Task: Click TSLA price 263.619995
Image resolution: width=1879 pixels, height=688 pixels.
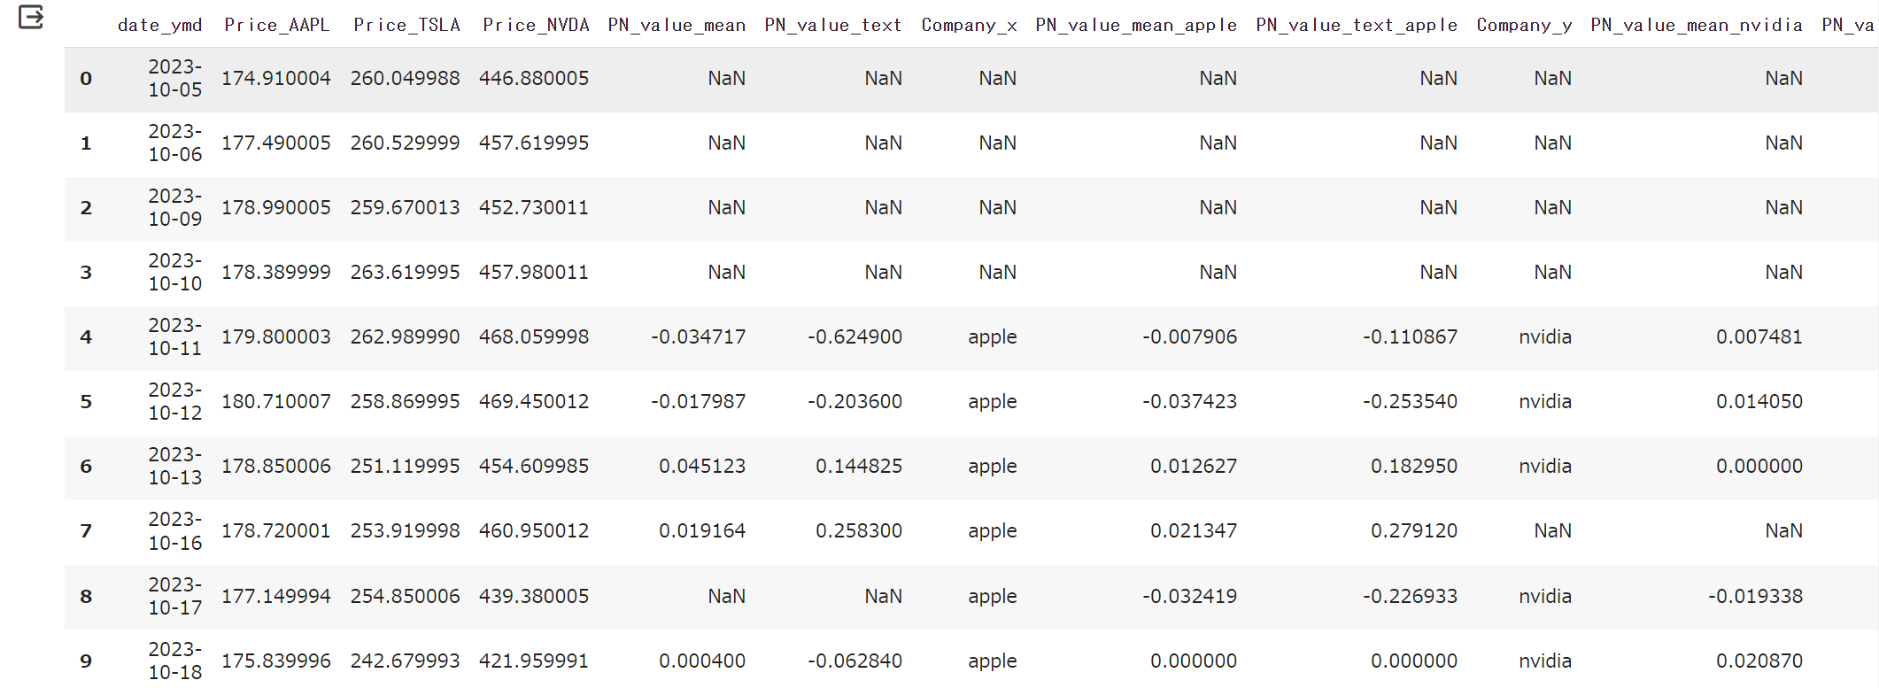Action: point(405,273)
